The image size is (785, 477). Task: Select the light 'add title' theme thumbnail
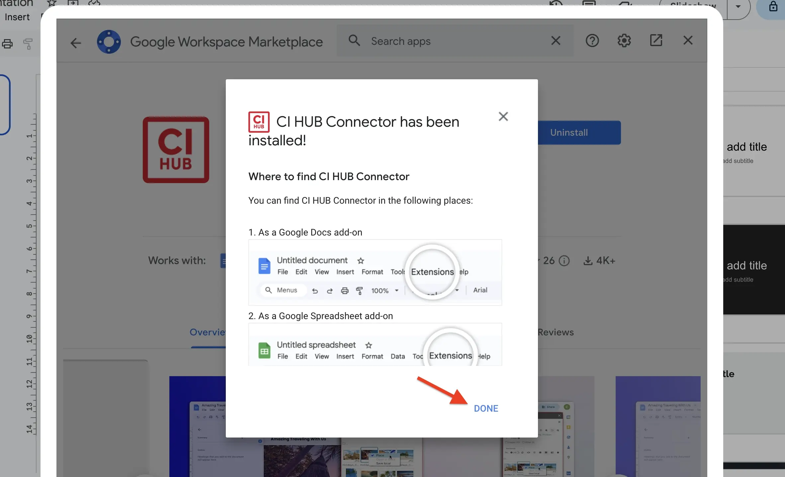click(x=754, y=151)
